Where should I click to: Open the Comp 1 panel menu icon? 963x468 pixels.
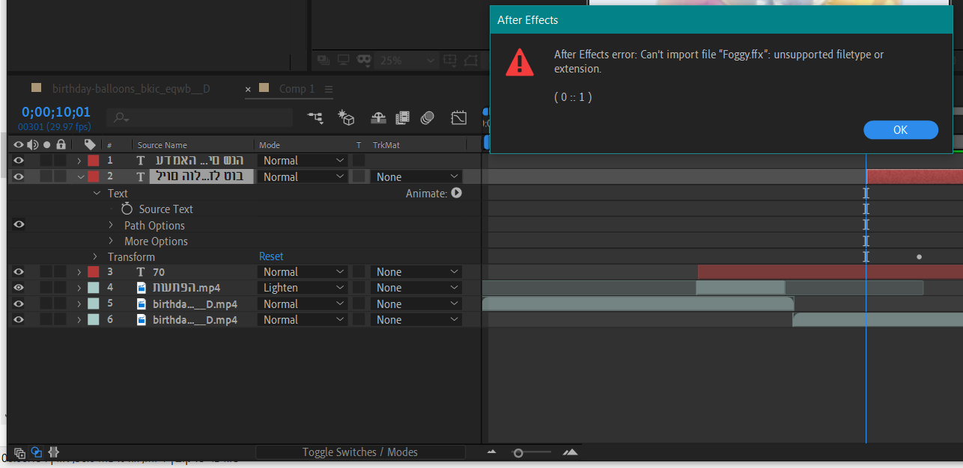pyautogui.click(x=328, y=89)
